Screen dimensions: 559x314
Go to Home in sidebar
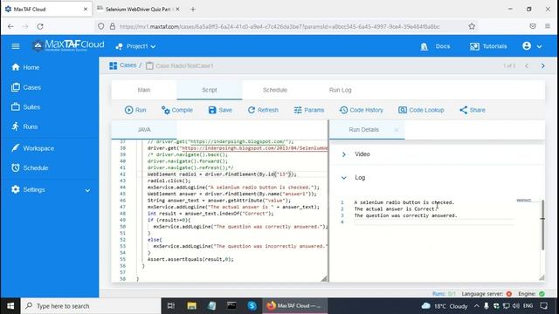click(x=25, y=67)
